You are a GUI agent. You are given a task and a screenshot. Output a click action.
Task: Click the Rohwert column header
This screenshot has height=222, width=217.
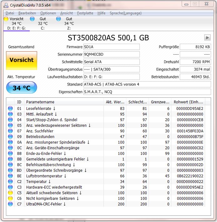tap(188, 102)
